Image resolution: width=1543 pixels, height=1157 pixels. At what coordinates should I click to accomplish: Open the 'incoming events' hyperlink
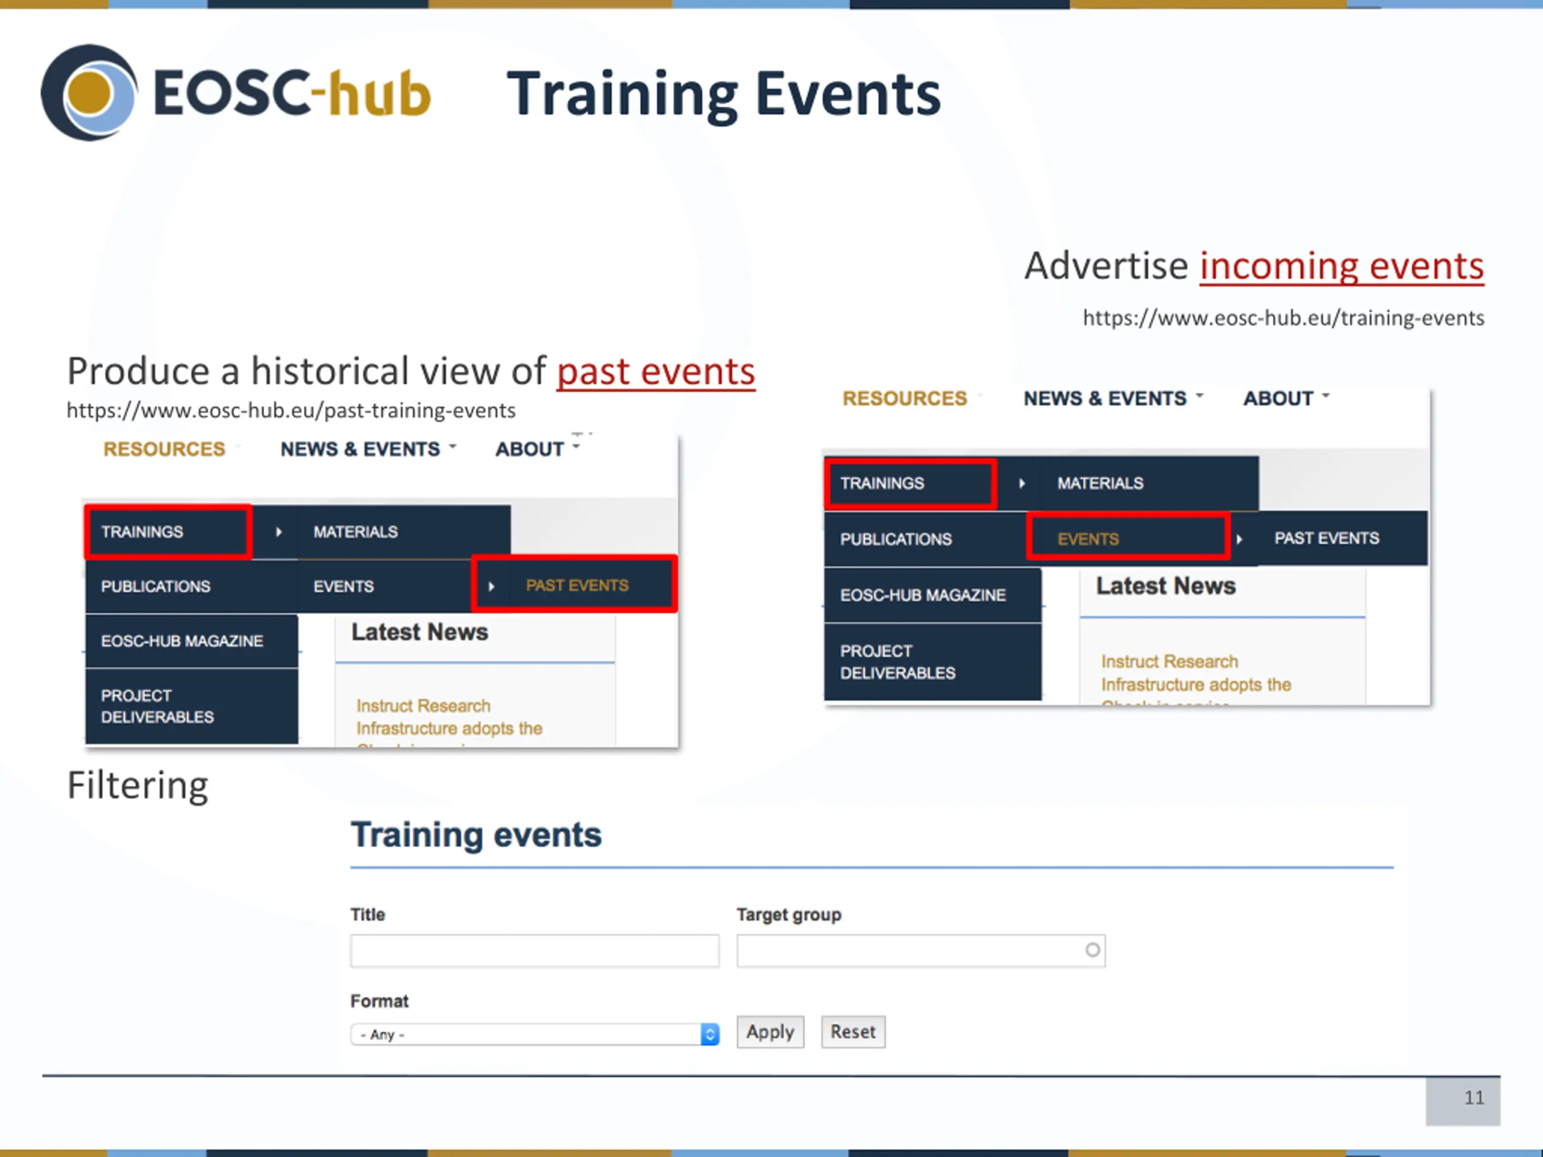coord(1342,266)
